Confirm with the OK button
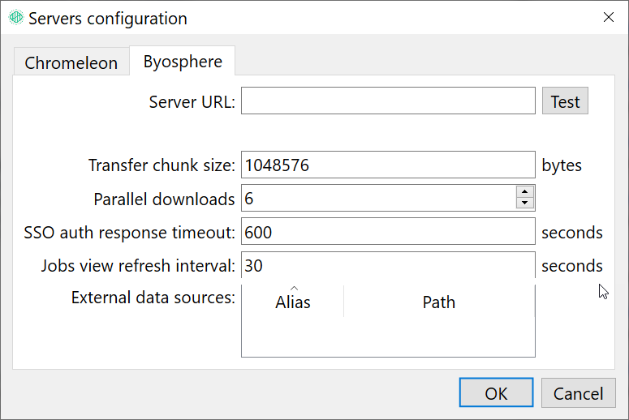Viewport: 629px width, 420px height. pos(496,392)
